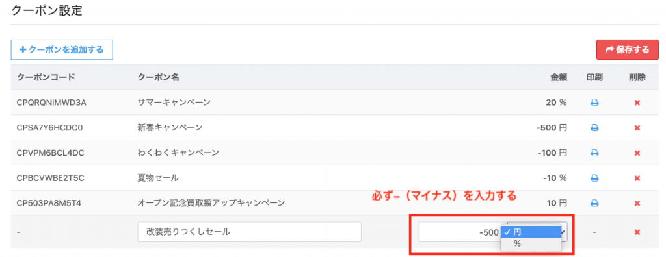Delete the わくわくキャンペーン coupon row
The image size is (666, 257).
pos(637,153)
